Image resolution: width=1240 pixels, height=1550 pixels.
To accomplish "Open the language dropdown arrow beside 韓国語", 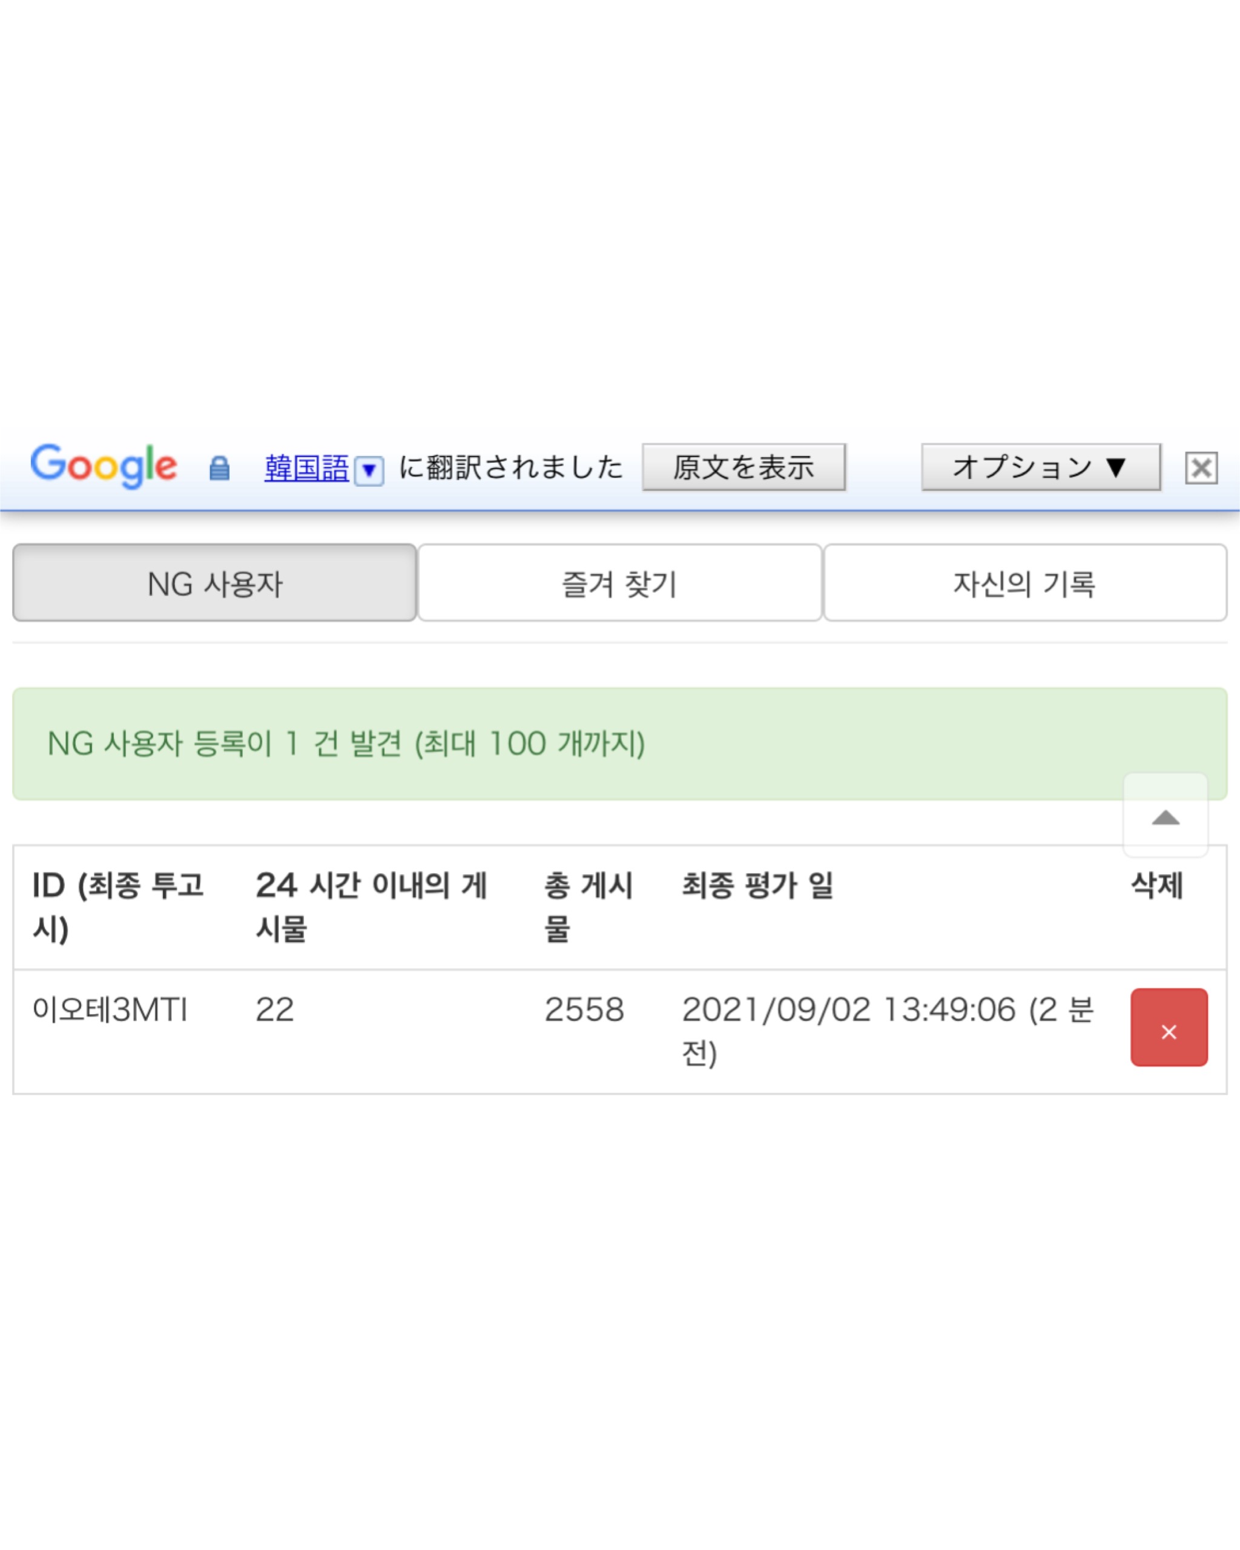I will (x=369, y=470).
